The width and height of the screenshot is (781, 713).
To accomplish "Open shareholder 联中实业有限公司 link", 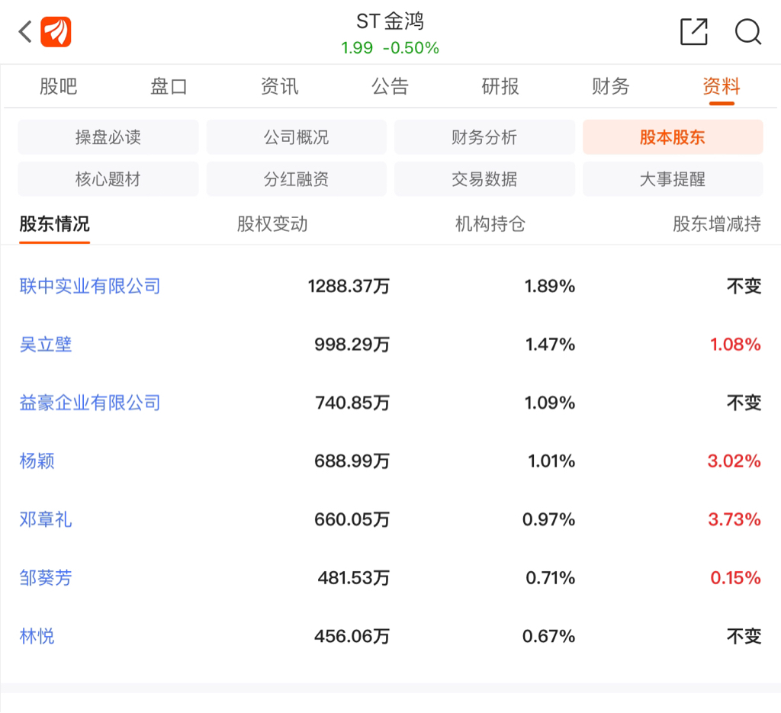I will pyautogui.click(x=90, y=286).
